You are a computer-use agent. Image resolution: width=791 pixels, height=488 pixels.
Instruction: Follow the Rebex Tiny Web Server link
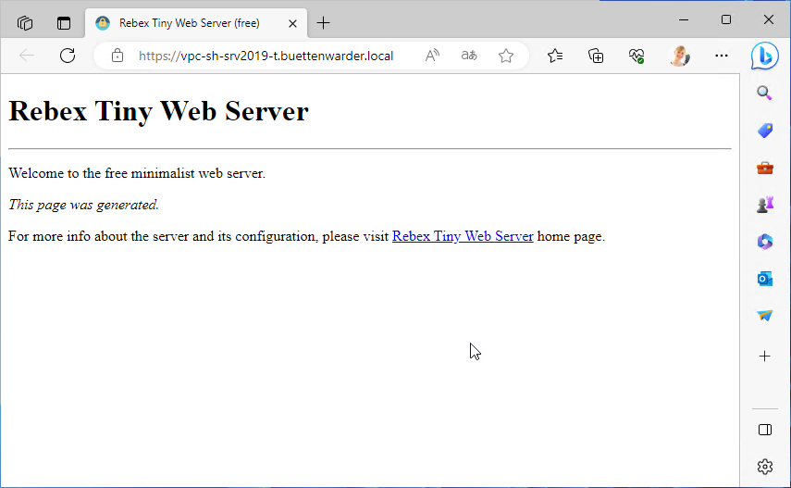click(x=463, y=236)
